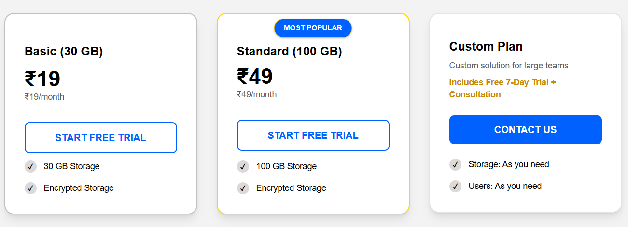Image resolution: width=628 pixels, height=227 pixels.
Task: Select the Standard (100 GB) heading
Action: (289, 52)
